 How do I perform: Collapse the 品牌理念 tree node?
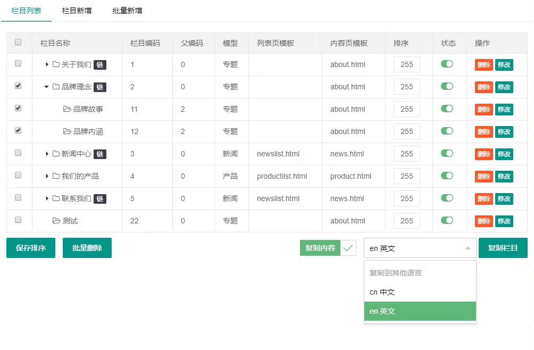[47, 87]
